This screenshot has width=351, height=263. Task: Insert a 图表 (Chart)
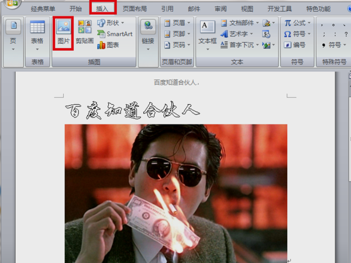point(108,45)
